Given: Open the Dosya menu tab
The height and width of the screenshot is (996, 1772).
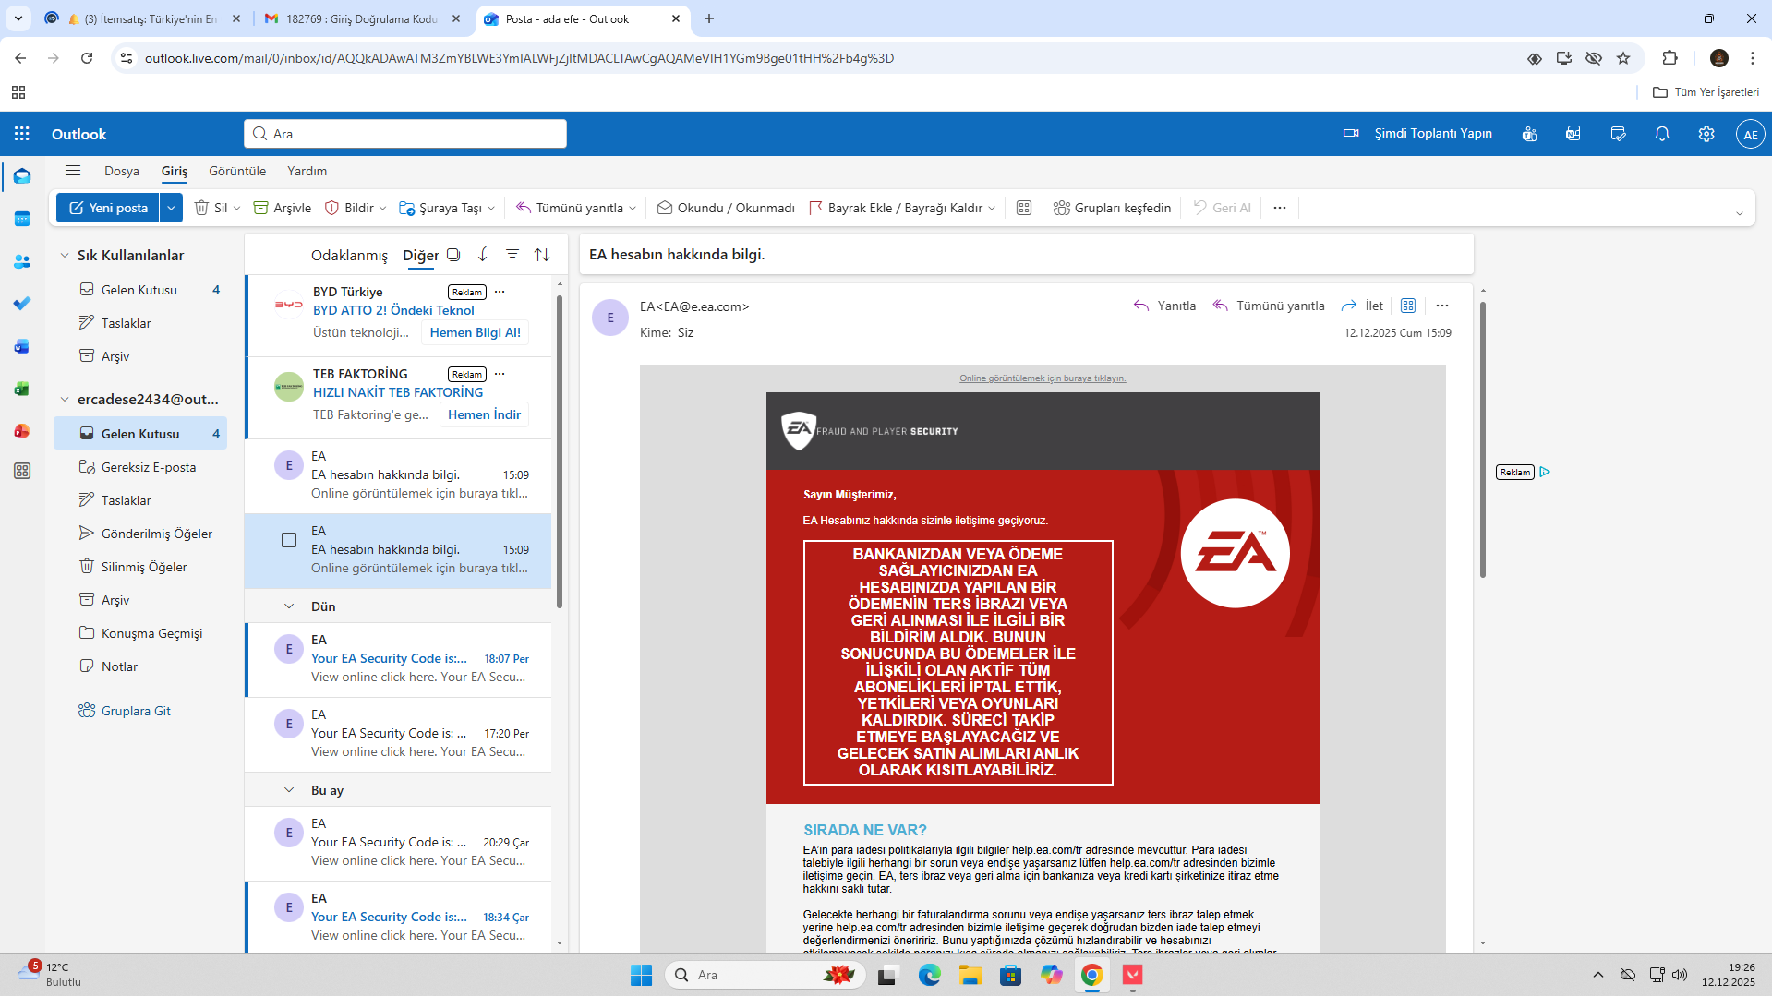Looking at the screenshot, I should point(122,171).
